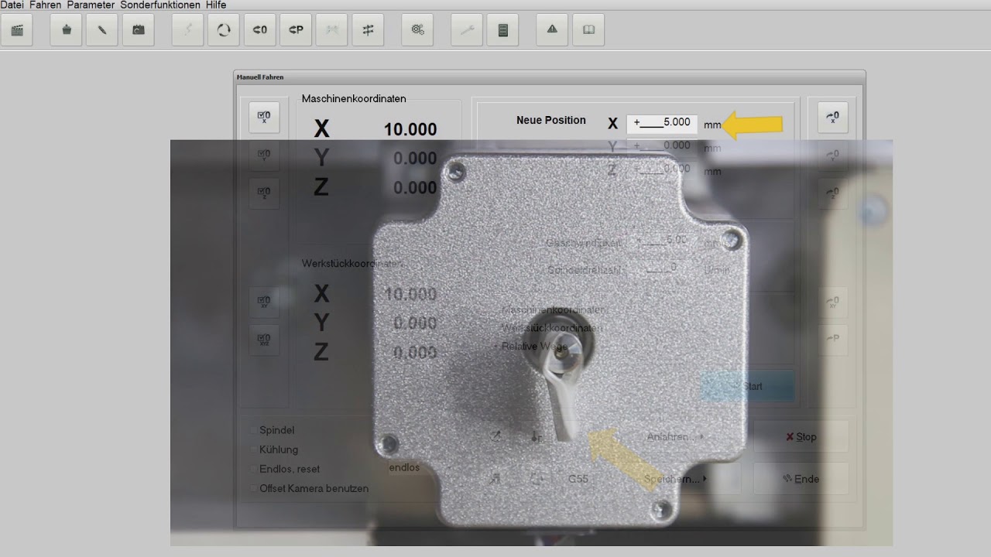This screenshot has height=557, width=991.
Task: Click the thermometer-style icon left of Anfahren
Action: [x=537, y=437]
